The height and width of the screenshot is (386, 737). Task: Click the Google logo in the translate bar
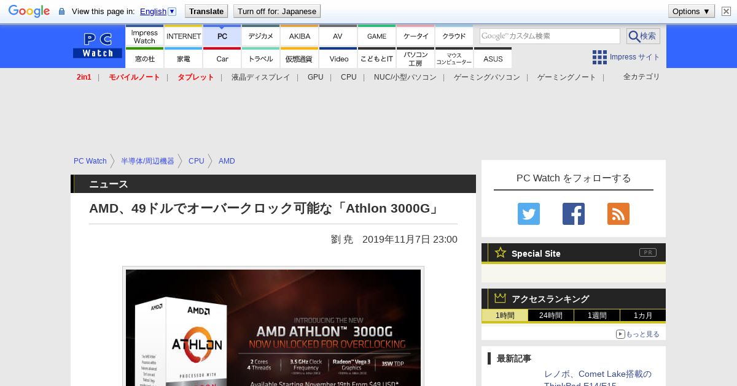[x=29, y=11]
